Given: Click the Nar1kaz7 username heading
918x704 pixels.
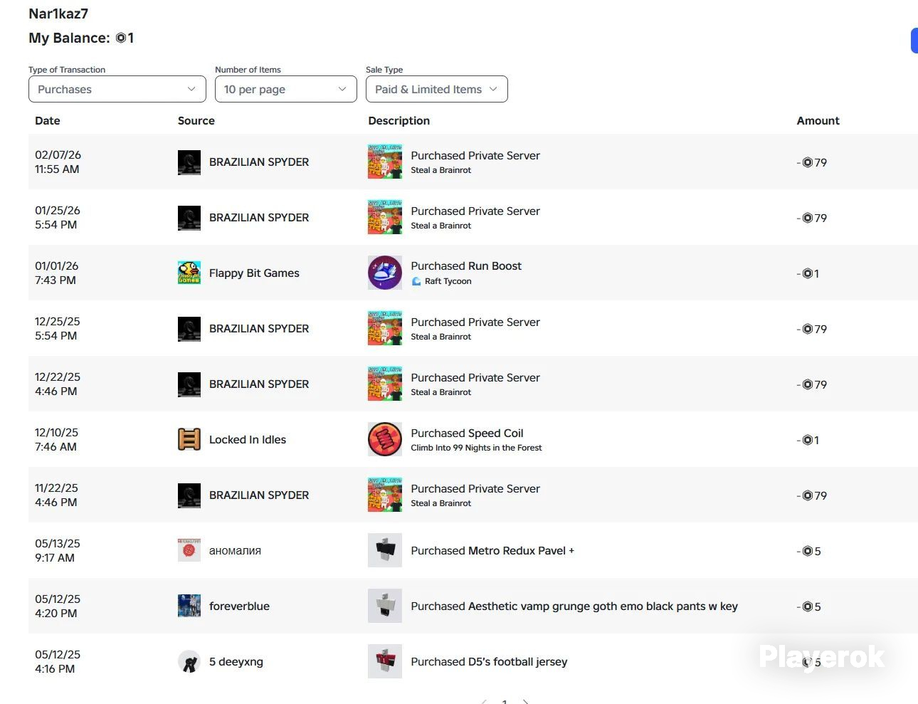Looking at the screenshot, I should click(58, 14).
